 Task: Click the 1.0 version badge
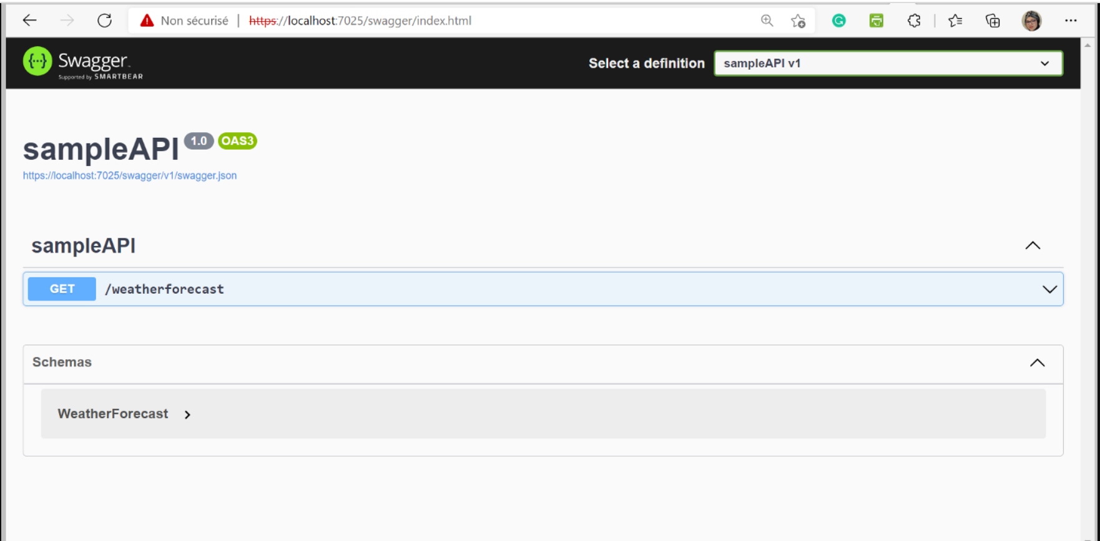click(199, 141)
